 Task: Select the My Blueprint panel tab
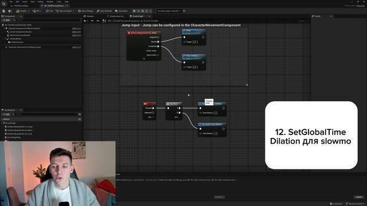click(x=10, y=110)
